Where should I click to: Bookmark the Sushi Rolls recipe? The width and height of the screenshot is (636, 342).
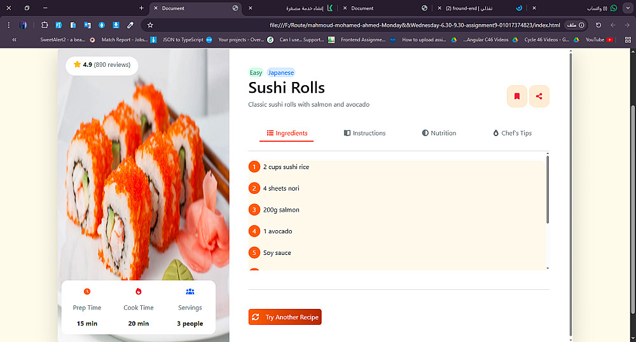pyautogui.click(x=516, y=96)
